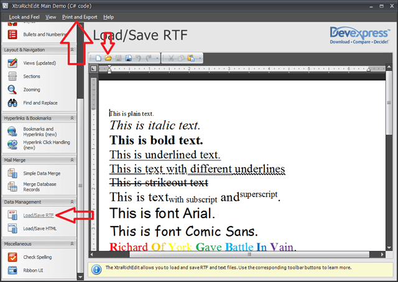Collapse the Data Management group

pyautogui.click(x=72, y=202)
